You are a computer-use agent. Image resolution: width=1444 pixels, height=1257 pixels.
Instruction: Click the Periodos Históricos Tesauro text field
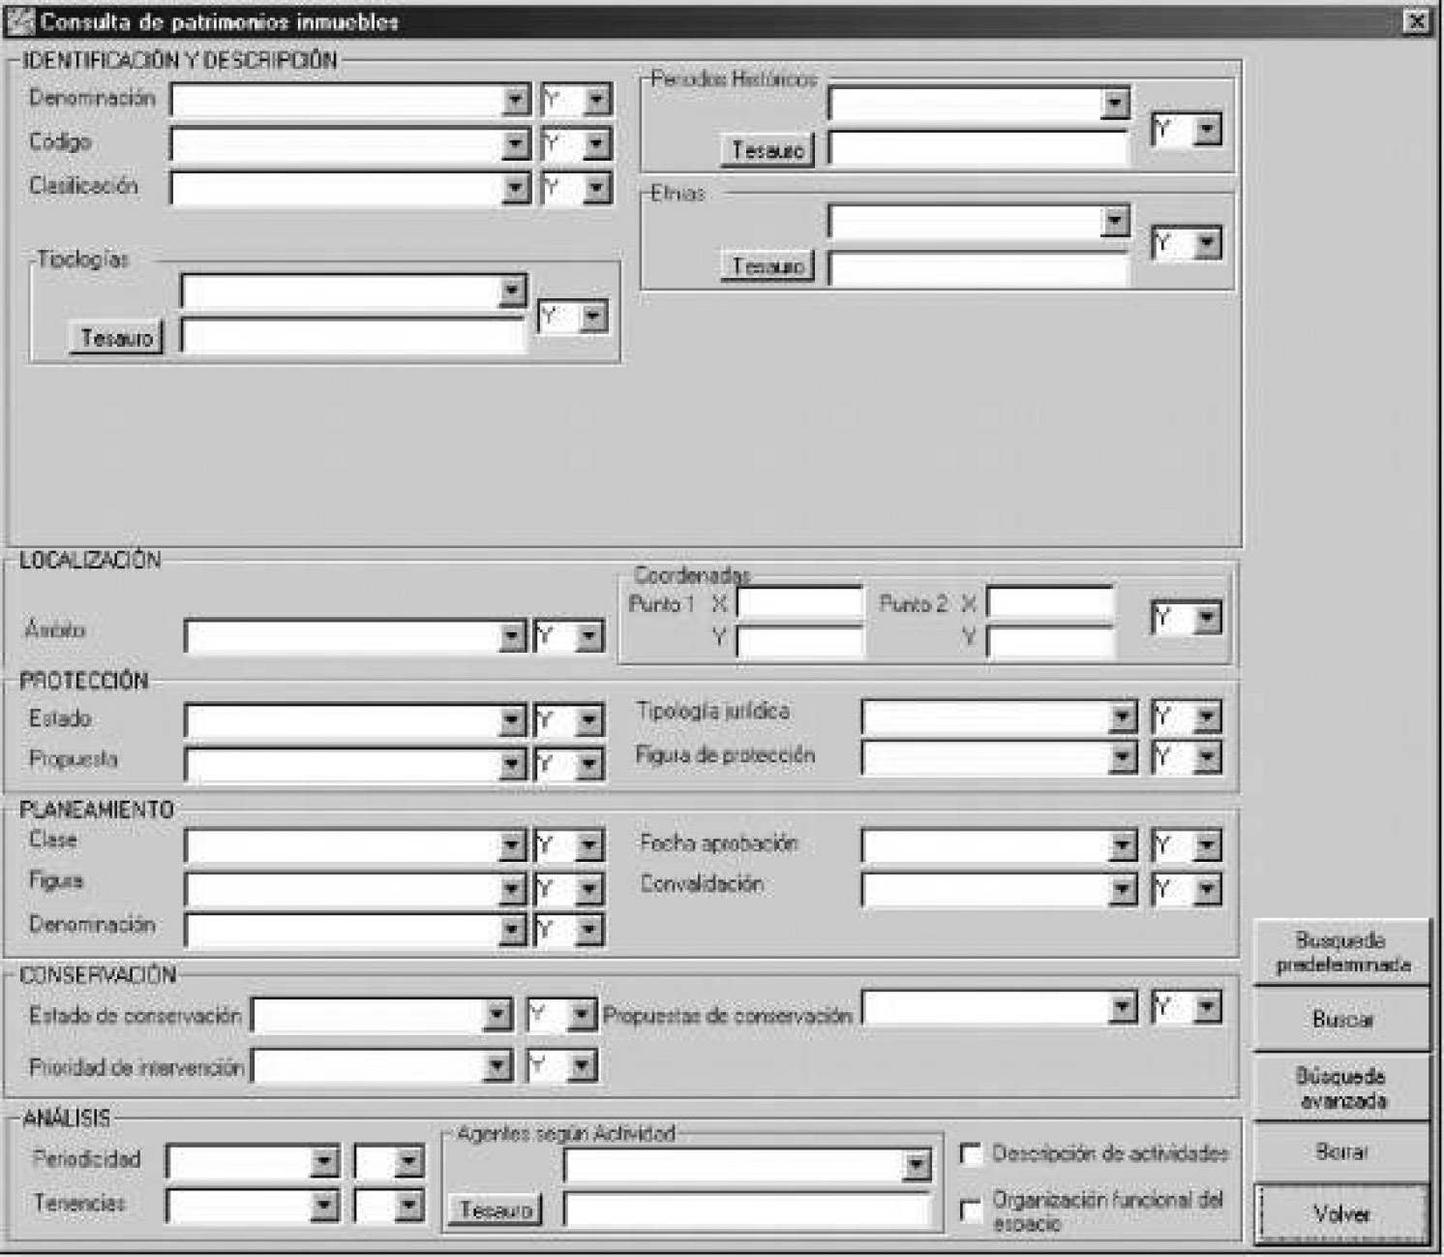point(979,150)
